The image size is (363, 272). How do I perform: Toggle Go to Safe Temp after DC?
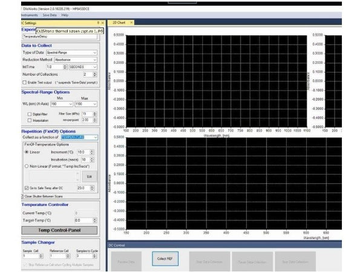point(25,189)
